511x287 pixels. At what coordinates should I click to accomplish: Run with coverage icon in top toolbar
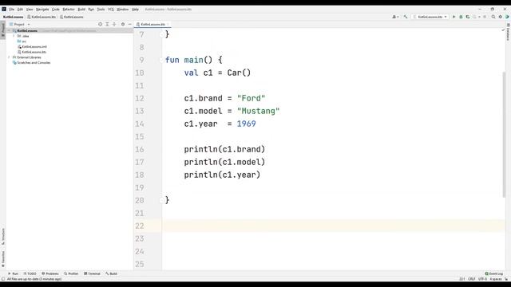point(468,17)
